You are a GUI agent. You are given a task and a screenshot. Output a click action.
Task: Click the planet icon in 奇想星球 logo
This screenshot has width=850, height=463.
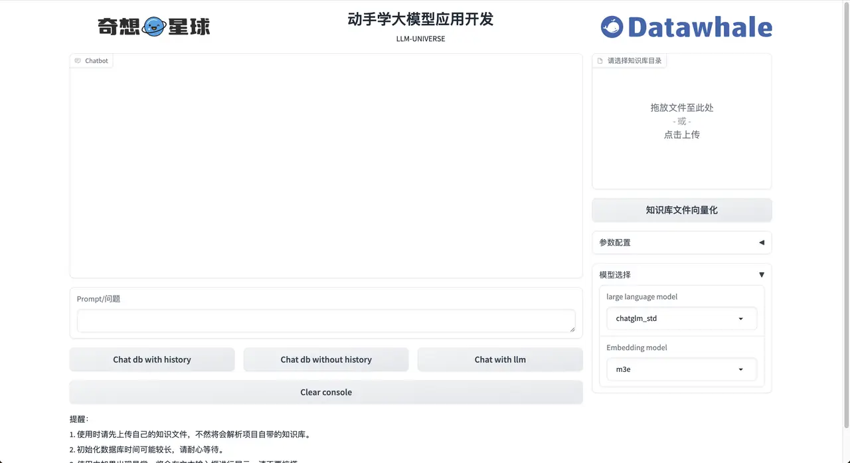[154, 25]
